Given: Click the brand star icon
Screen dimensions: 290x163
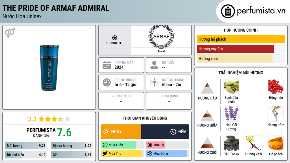Looking at the screenshot, I should pos(114,38).
